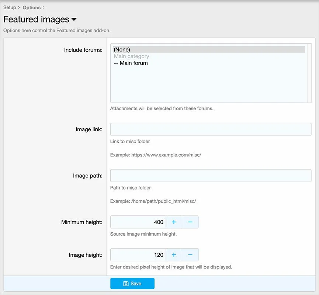Click the Featured images page title

(36, 19)
